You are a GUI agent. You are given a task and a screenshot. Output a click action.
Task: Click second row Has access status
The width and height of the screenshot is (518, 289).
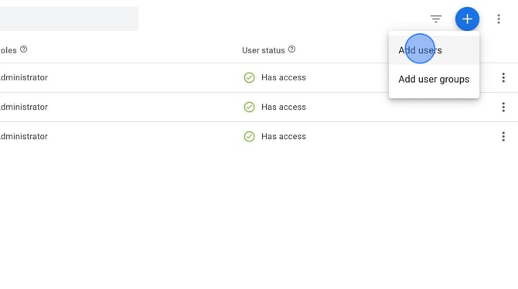point(284,107)
